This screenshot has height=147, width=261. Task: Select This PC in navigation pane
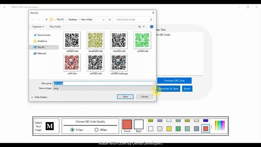click(44, 47)
